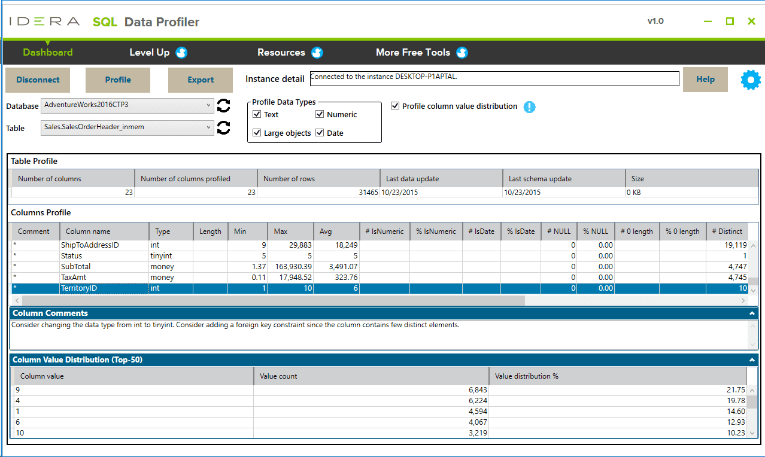Click the Columns Profile scroll-up arrow
The width and height of the screenshot is (765, 457).
(x=753, y=246)
